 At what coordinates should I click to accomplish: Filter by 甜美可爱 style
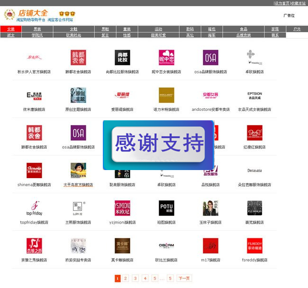(159, 35)
